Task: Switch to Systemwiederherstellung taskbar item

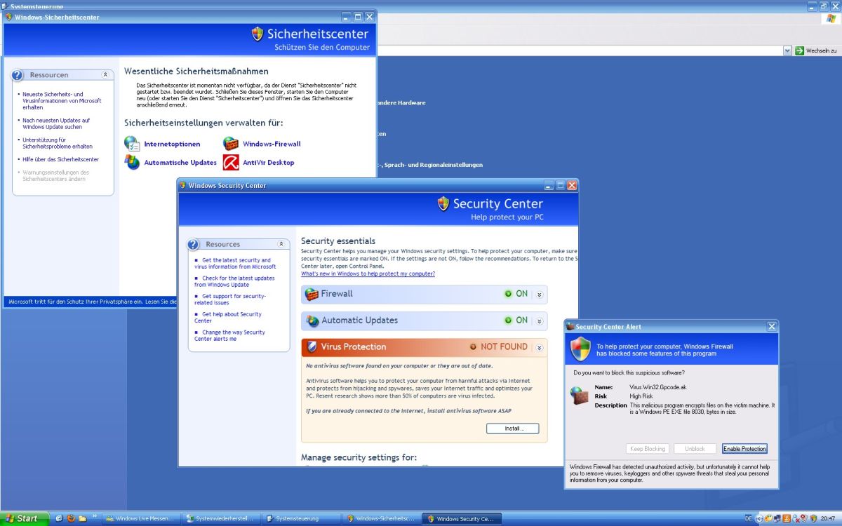Action: click(222, 518)
